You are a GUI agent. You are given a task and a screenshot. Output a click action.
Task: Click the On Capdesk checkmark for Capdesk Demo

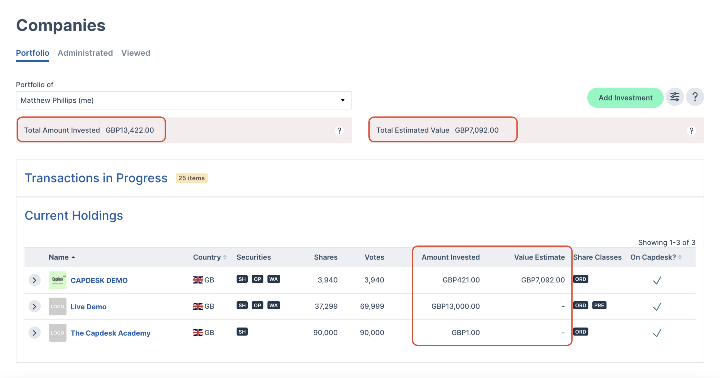click(657, 280)
